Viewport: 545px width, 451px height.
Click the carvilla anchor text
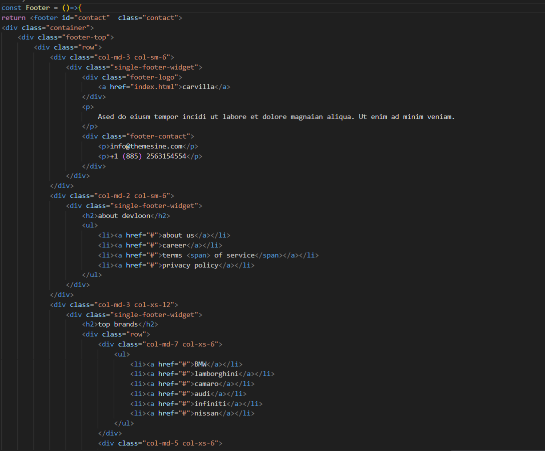(198, 87)
